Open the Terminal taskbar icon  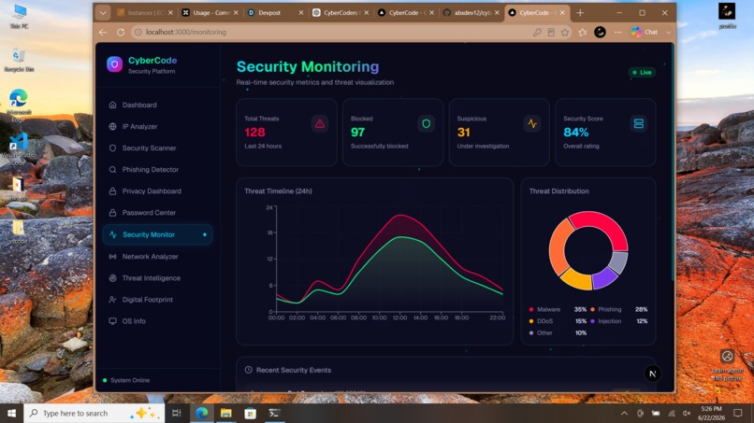(275, 414)
